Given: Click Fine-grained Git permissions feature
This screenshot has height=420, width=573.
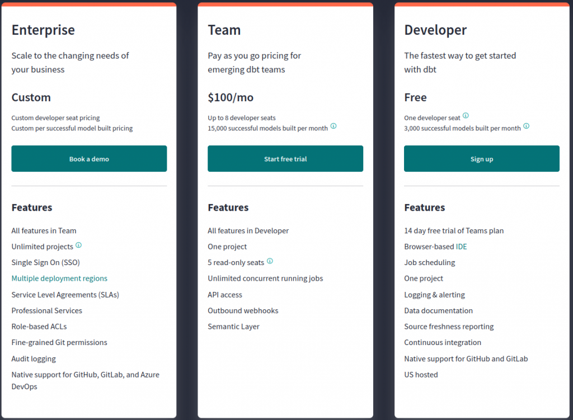Looking at the screenshot, I should [59, 343].
